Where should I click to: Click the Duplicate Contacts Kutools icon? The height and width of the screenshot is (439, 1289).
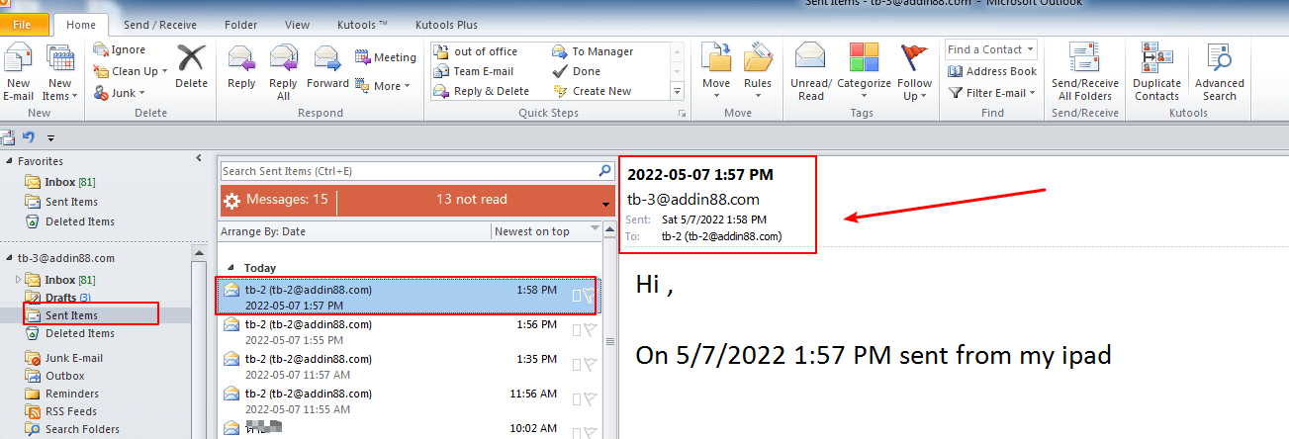[1156, 71]
